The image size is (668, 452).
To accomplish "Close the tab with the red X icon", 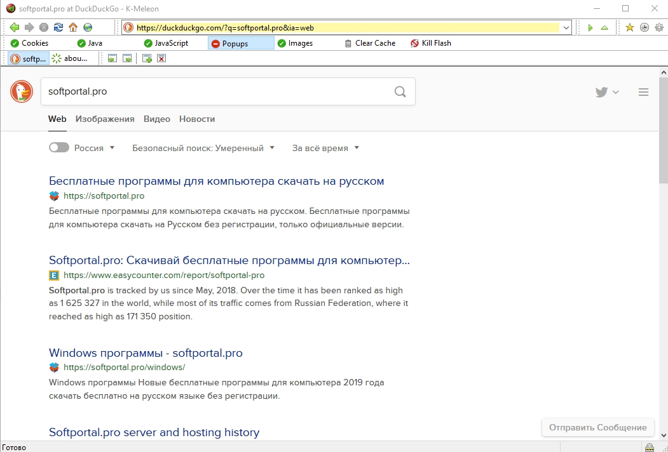I will (161, 58).
